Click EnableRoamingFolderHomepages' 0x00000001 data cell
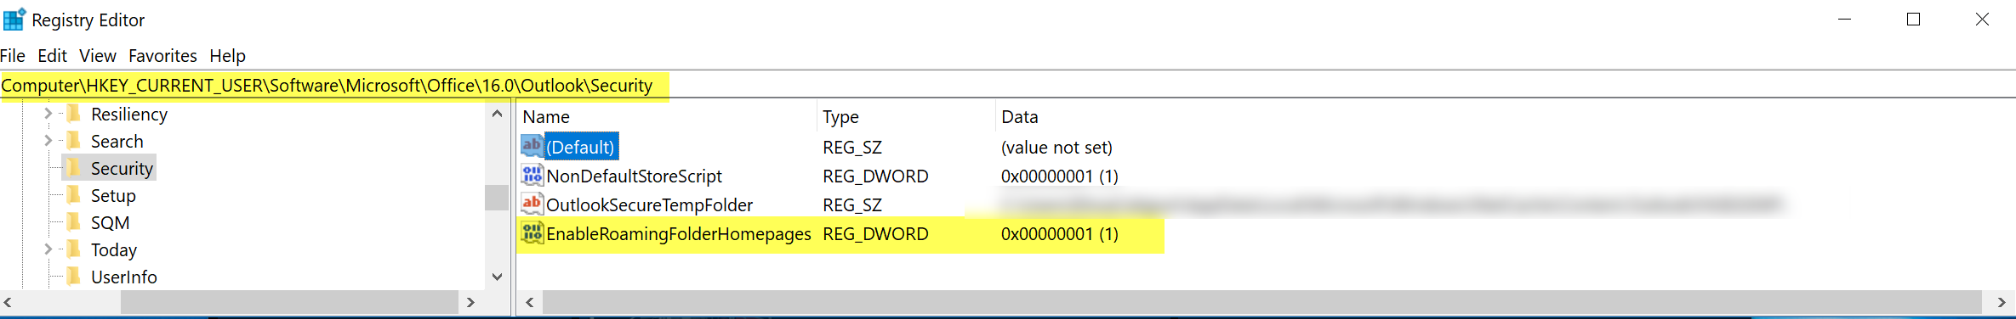This screenshot has height=319, width=2016. click(x=1059, y=233)
